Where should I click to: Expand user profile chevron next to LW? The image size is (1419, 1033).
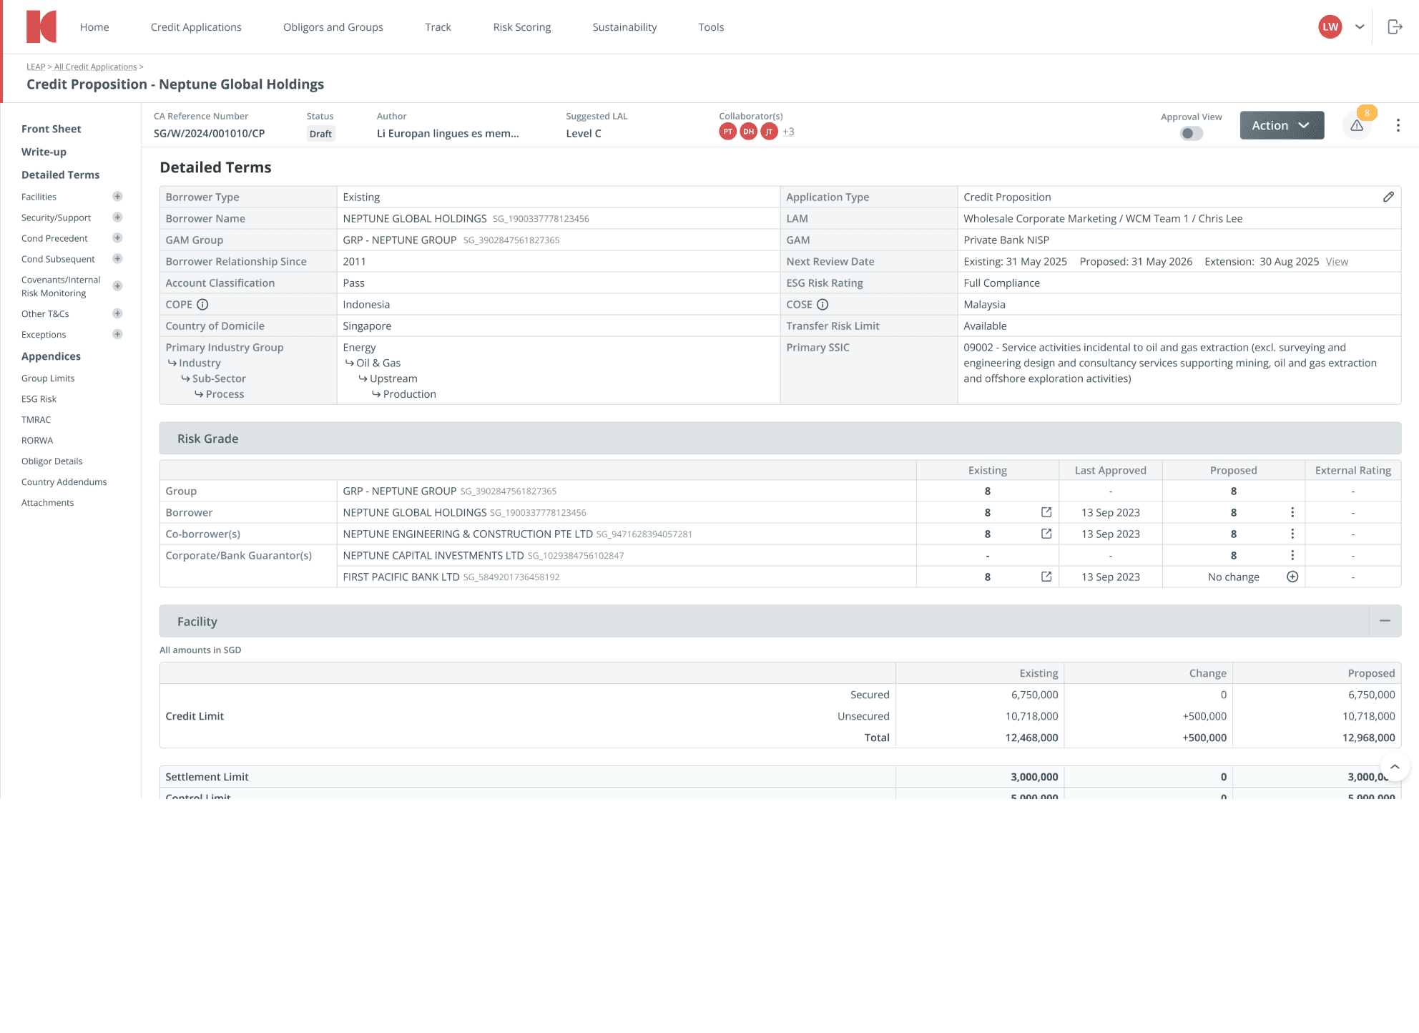tap(1360, 27)
